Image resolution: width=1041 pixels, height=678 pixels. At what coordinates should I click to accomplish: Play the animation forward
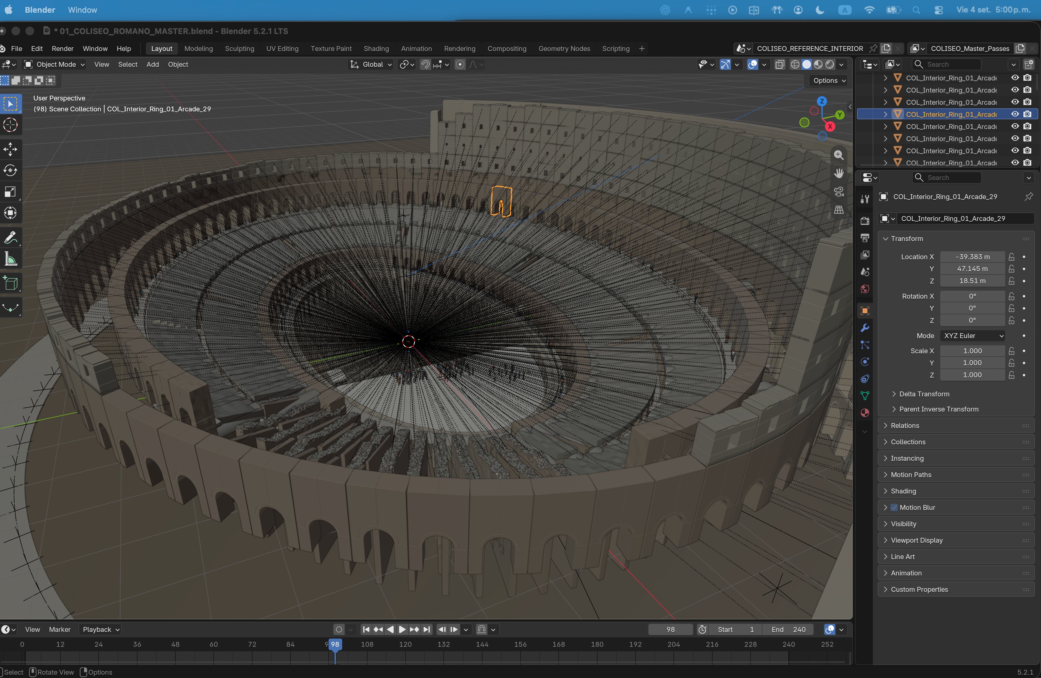pos(402,629)
